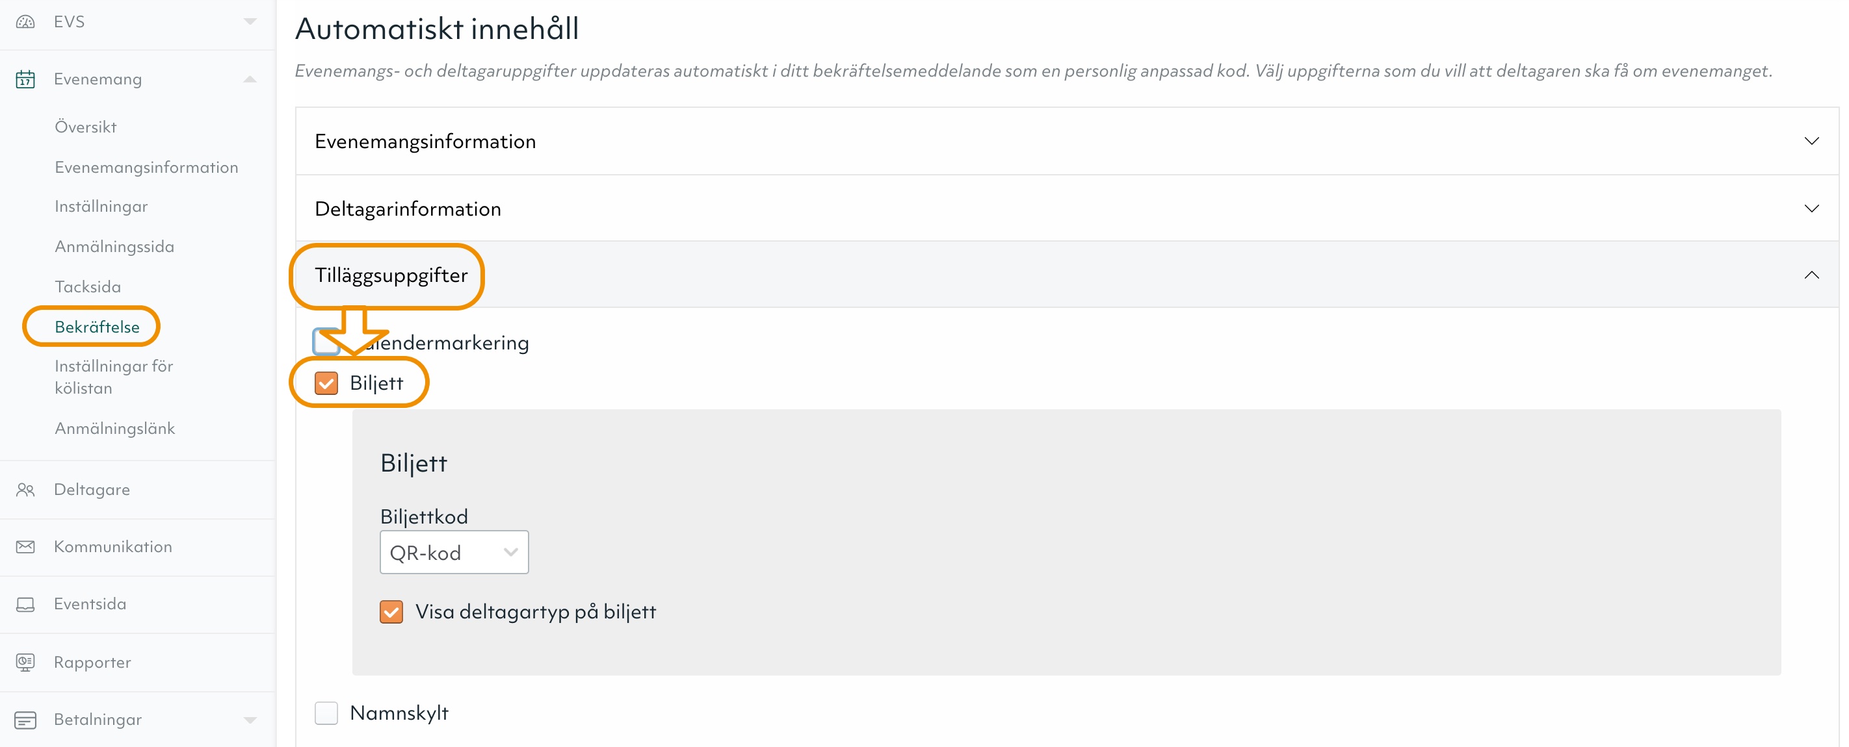The image size is (1849, 747).
Task: Click the Rapporter monitor icon
Action: [x=25, y=663]
